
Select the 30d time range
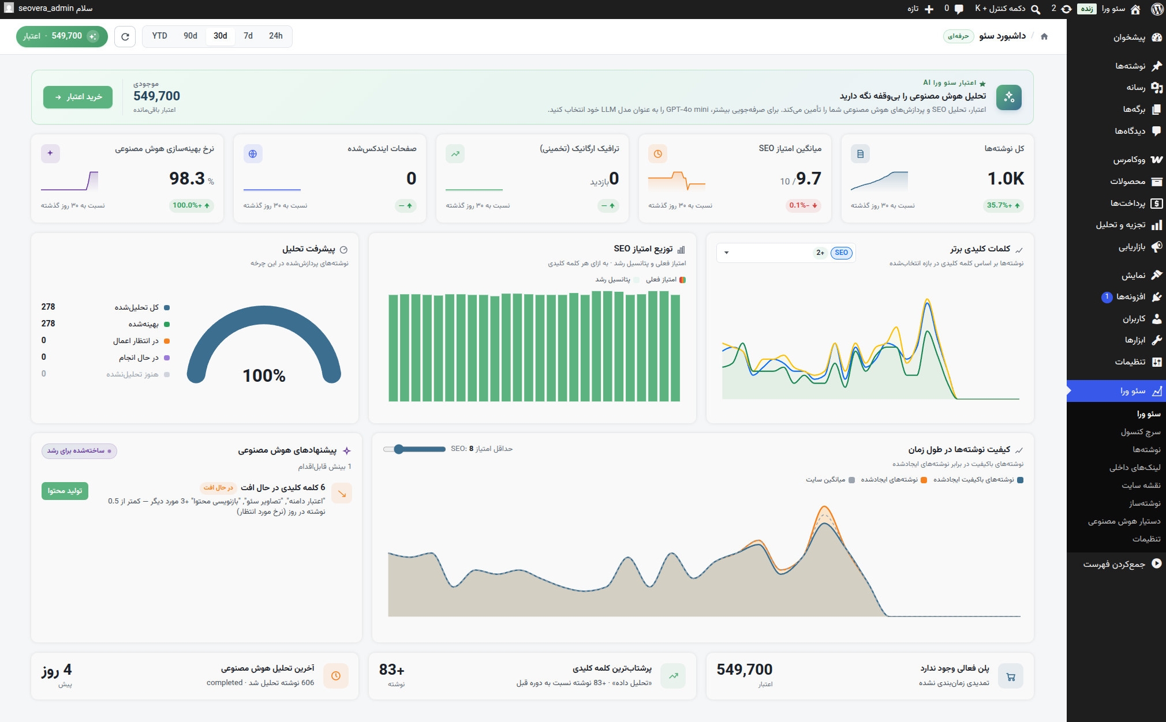[221, 36]
